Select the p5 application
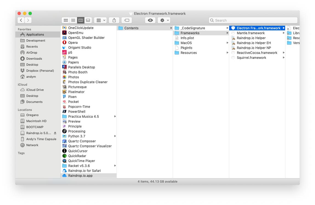The height and width of the screenshot is (205, 315). (x=89, y=52)
